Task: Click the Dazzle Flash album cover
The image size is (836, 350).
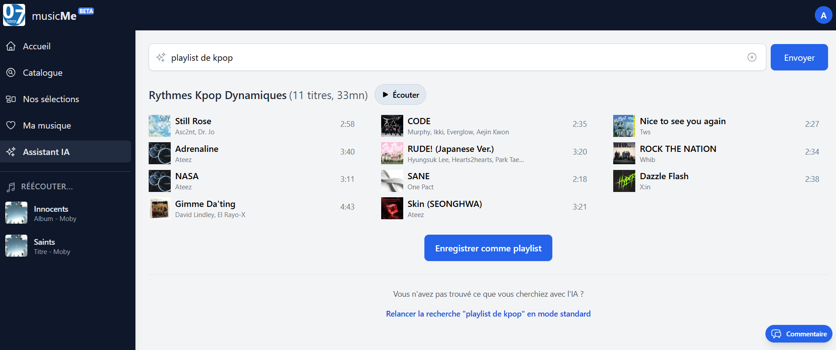Action: pos(624,181)
